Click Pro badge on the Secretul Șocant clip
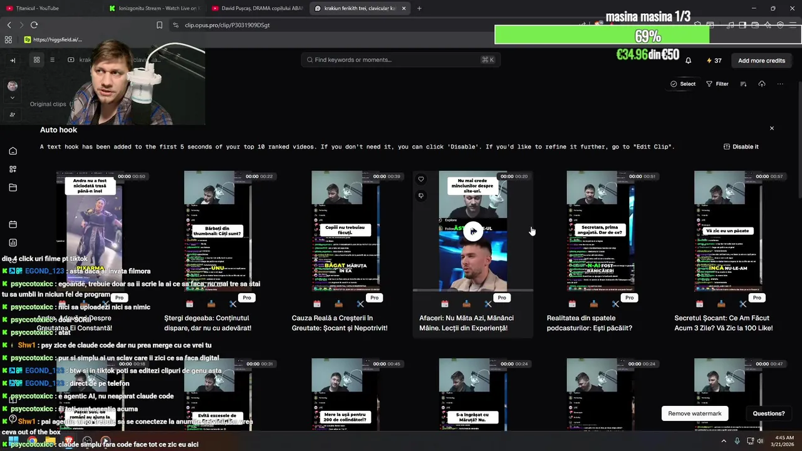Image resolution: width=802 pixels, height=451 pixels. pos(757,298)
